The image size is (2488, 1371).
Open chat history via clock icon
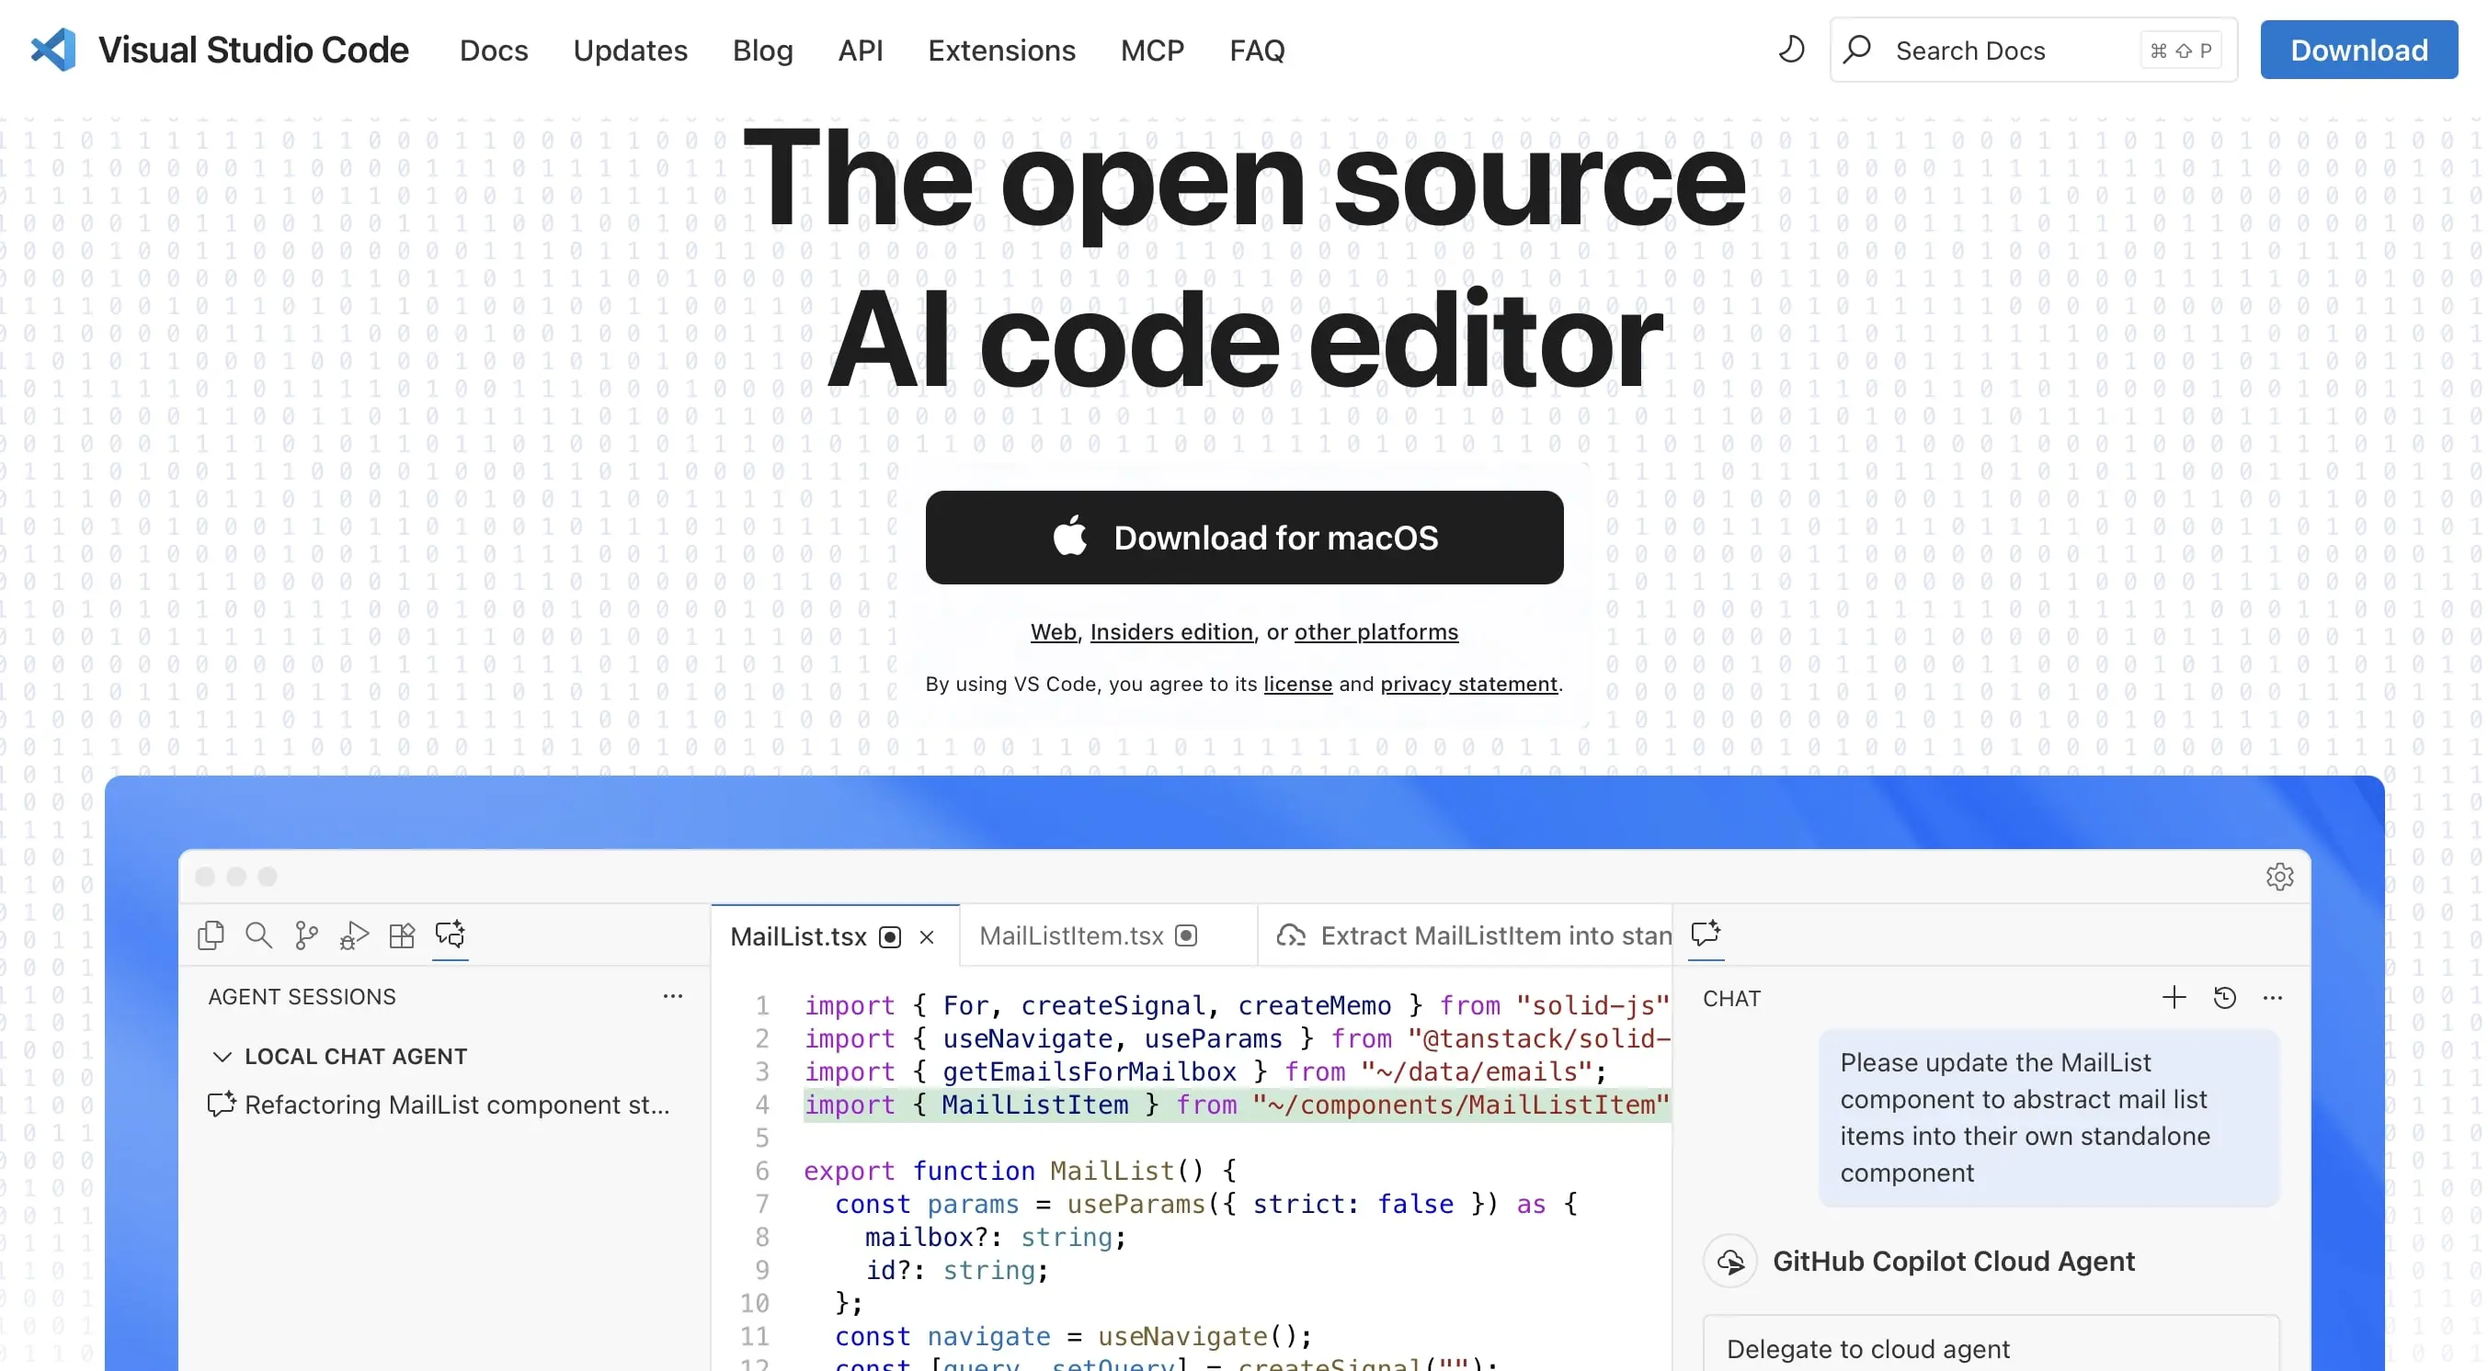coord(2225,996)
